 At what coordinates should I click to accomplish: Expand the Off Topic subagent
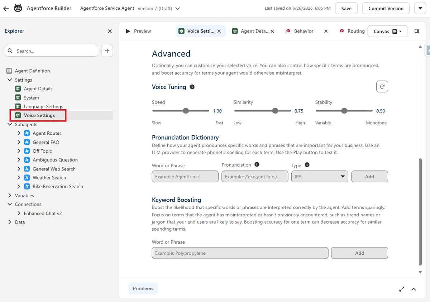pos(19,151)
